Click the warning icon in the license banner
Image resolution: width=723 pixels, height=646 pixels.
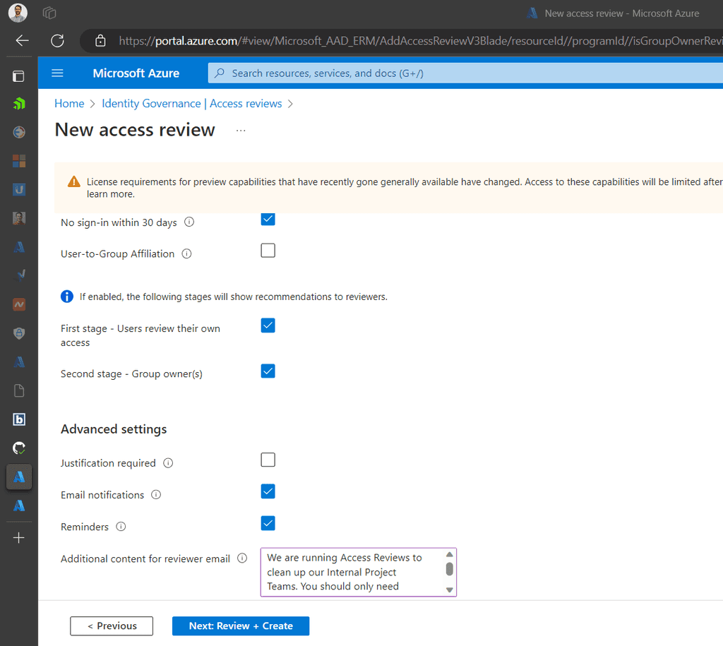point(74,181)
